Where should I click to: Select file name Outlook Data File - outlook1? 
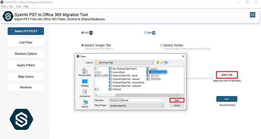tap(127, 86)
